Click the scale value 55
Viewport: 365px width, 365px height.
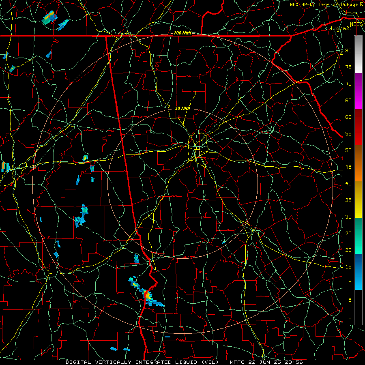[x=348, y=133]
